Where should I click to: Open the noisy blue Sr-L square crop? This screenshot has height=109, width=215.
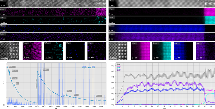pyautogui.click(x=75, y=51)
